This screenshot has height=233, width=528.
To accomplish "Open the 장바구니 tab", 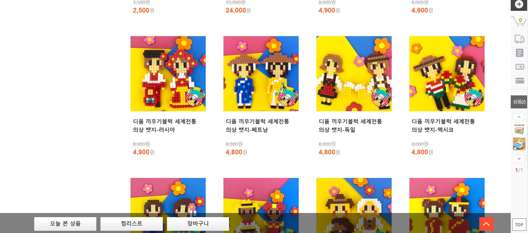I will (x=198, y=224).
